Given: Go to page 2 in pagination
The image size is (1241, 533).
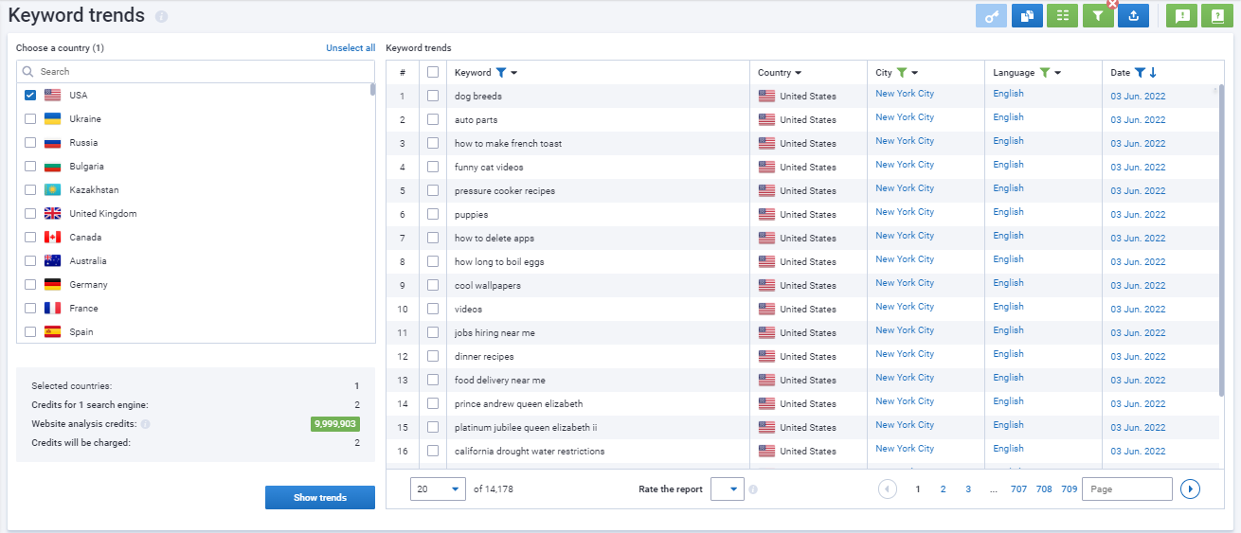Looking at the screenshot, I should point(943,489).
